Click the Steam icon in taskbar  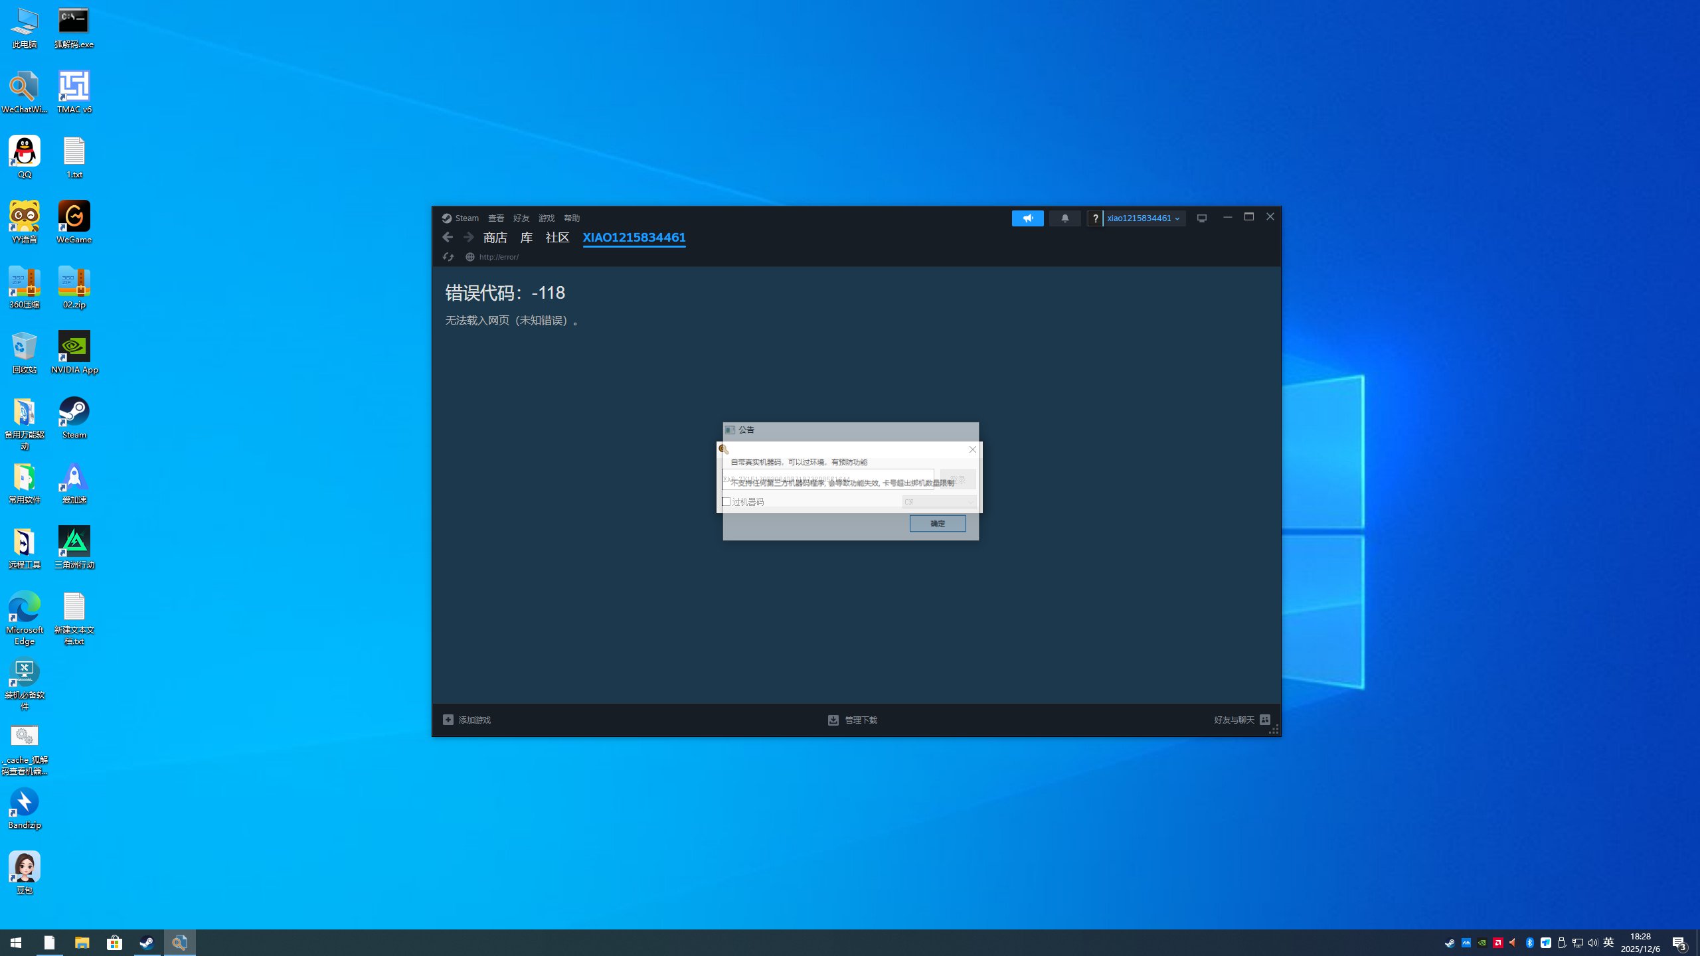click(x=147, y=943)
